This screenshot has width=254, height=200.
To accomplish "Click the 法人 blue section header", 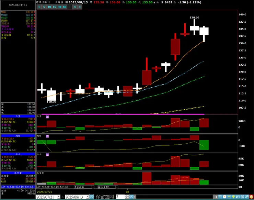I will tap(18, 154).
